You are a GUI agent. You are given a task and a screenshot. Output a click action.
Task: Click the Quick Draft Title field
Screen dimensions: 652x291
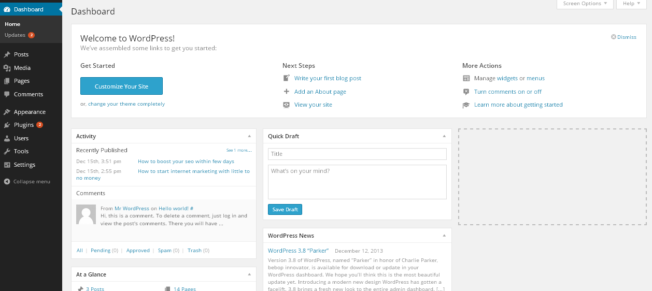[x=357, y=154]
